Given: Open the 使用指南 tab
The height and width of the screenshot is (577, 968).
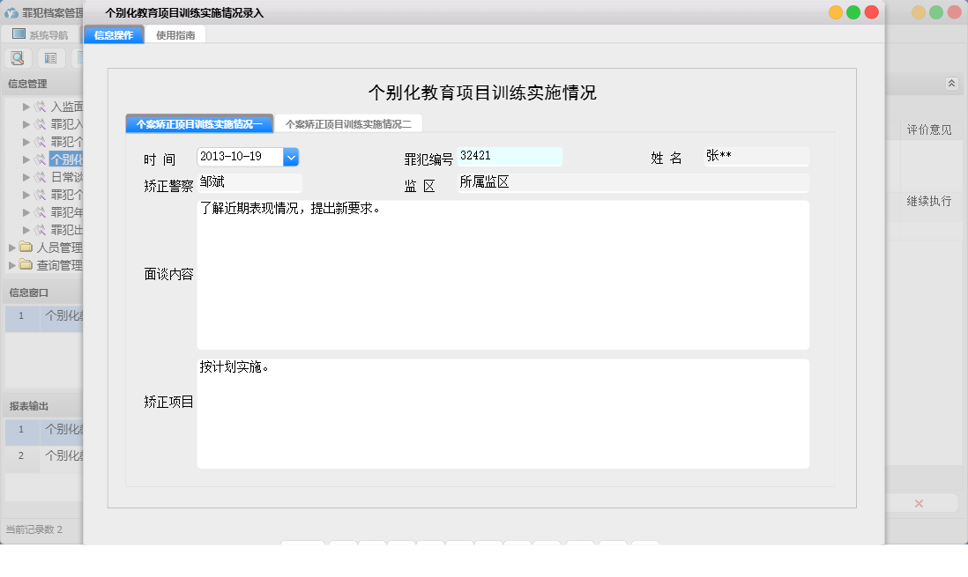Looking at the screenshot, I should point(175,35).
